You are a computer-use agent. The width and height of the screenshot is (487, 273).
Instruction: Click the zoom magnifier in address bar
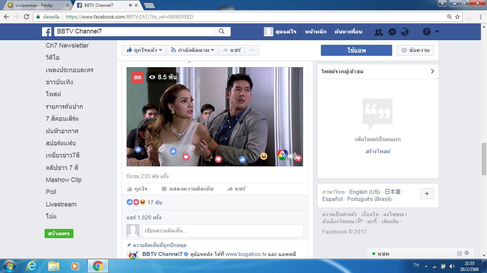450,17
